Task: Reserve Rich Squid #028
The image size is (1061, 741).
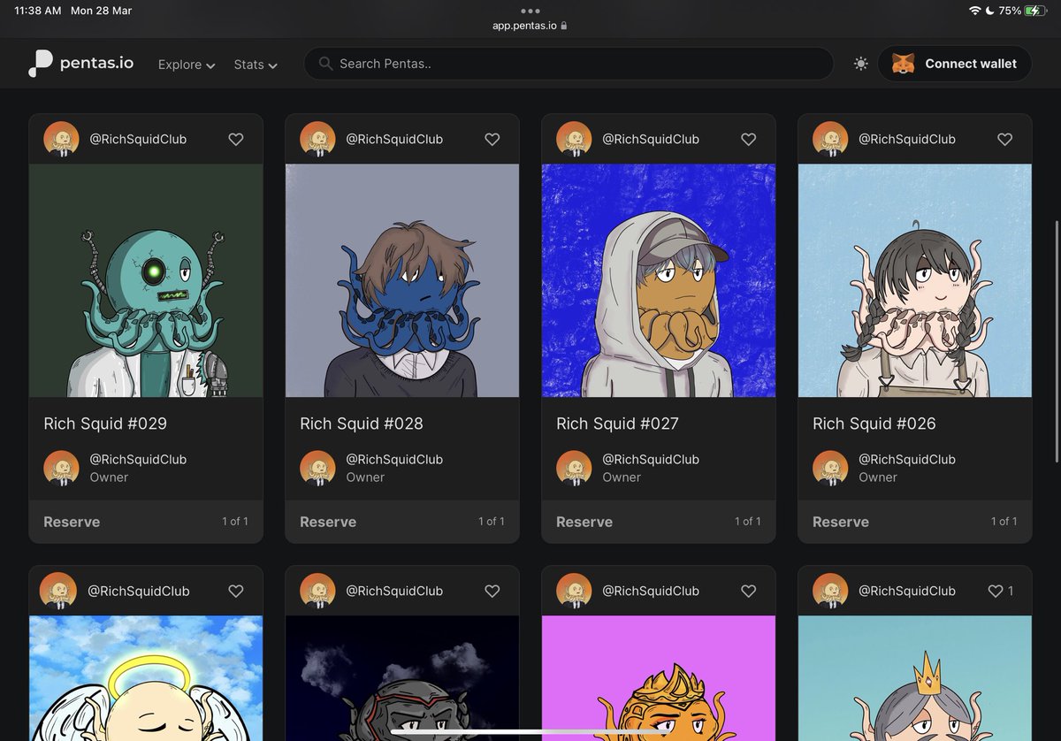Action: [x=328, y=522]
